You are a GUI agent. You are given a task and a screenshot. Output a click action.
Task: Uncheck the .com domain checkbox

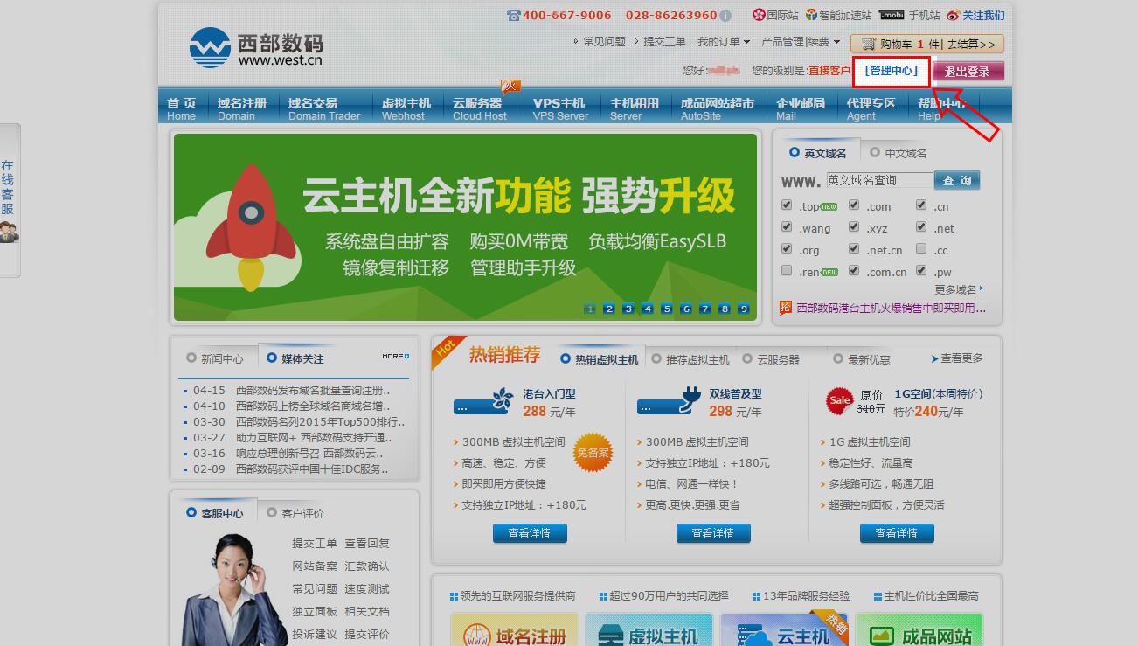pyautogui.click(x=854, y=205)
